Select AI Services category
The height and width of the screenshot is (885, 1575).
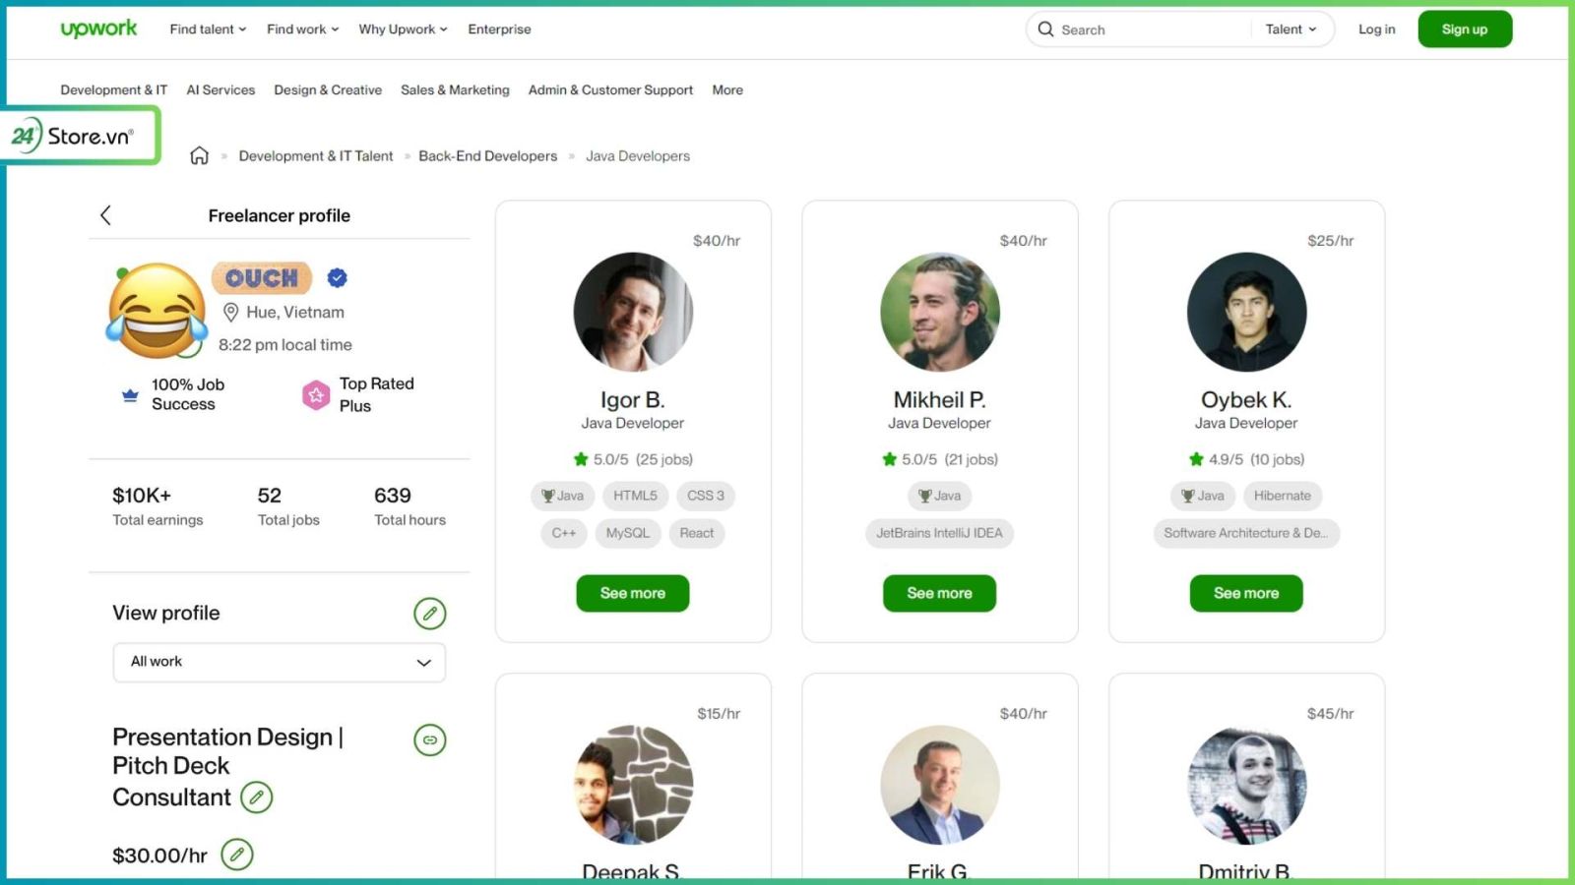coord(220,89)
